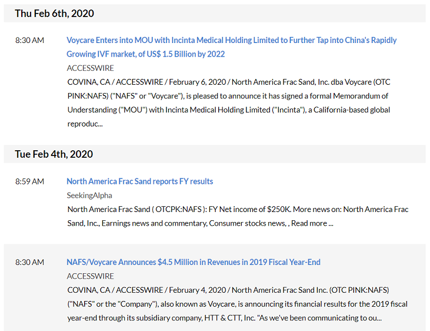Click the ACCESSWIRE source under the Voycare MOU headline

pos(90,68)
